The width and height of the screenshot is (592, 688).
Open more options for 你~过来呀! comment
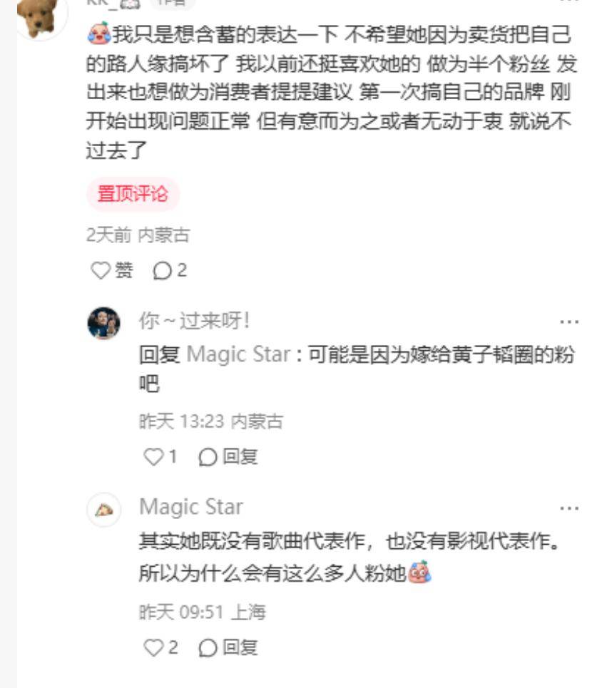click(569, 322)
